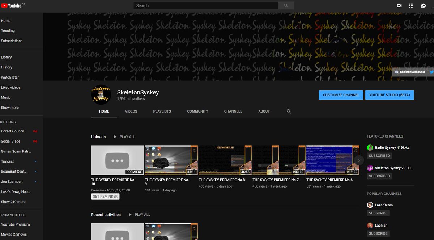
Task: Click the channel search magnifier icon
Action: tap(289, 111)
